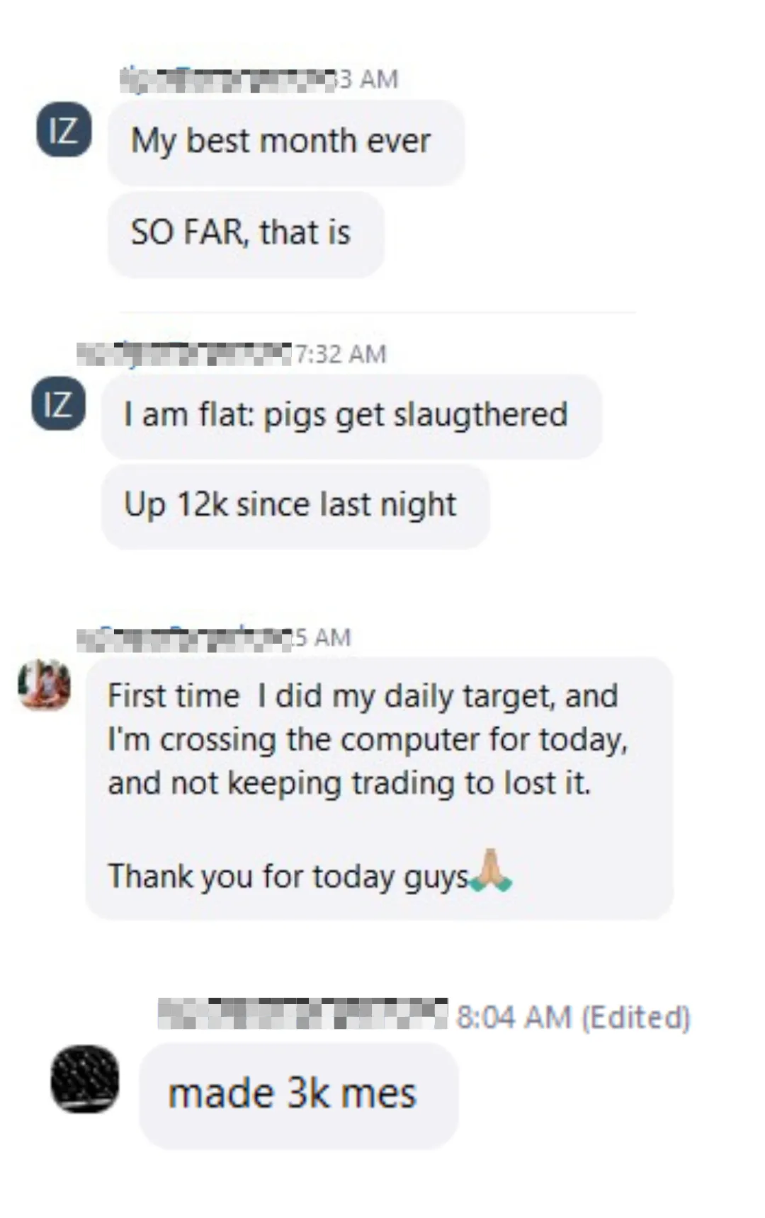Click the IZ avatar beside "My best month ever"
The height and width of the screenshot is (1218, 765).
(64, 130)
